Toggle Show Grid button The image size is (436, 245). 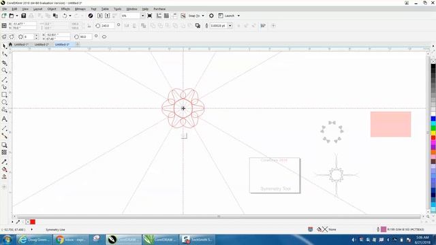[166, 16]
